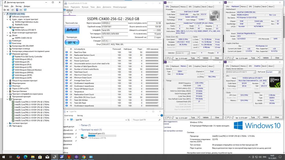Open the Довідка menu in Device Manager
This screenshot has height=160, width=285.
[27, 6]
